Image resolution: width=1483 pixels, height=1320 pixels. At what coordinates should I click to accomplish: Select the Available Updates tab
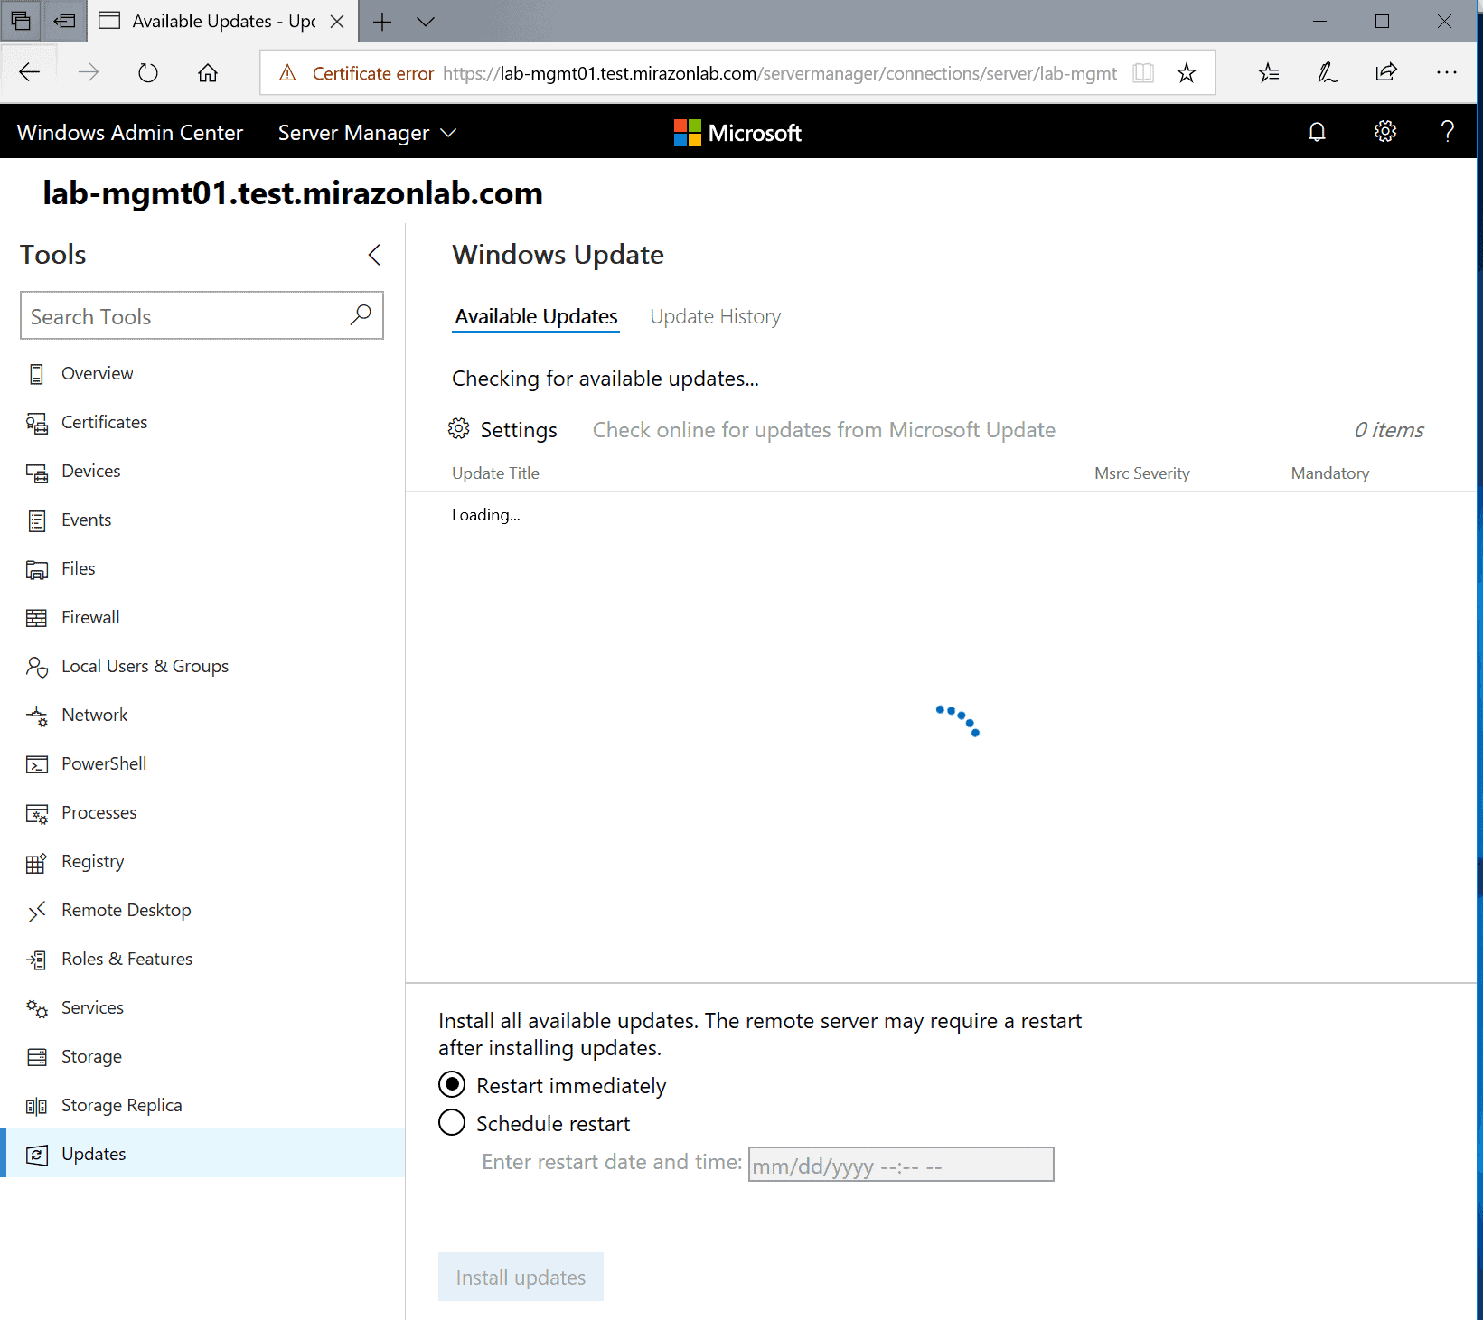536,316
